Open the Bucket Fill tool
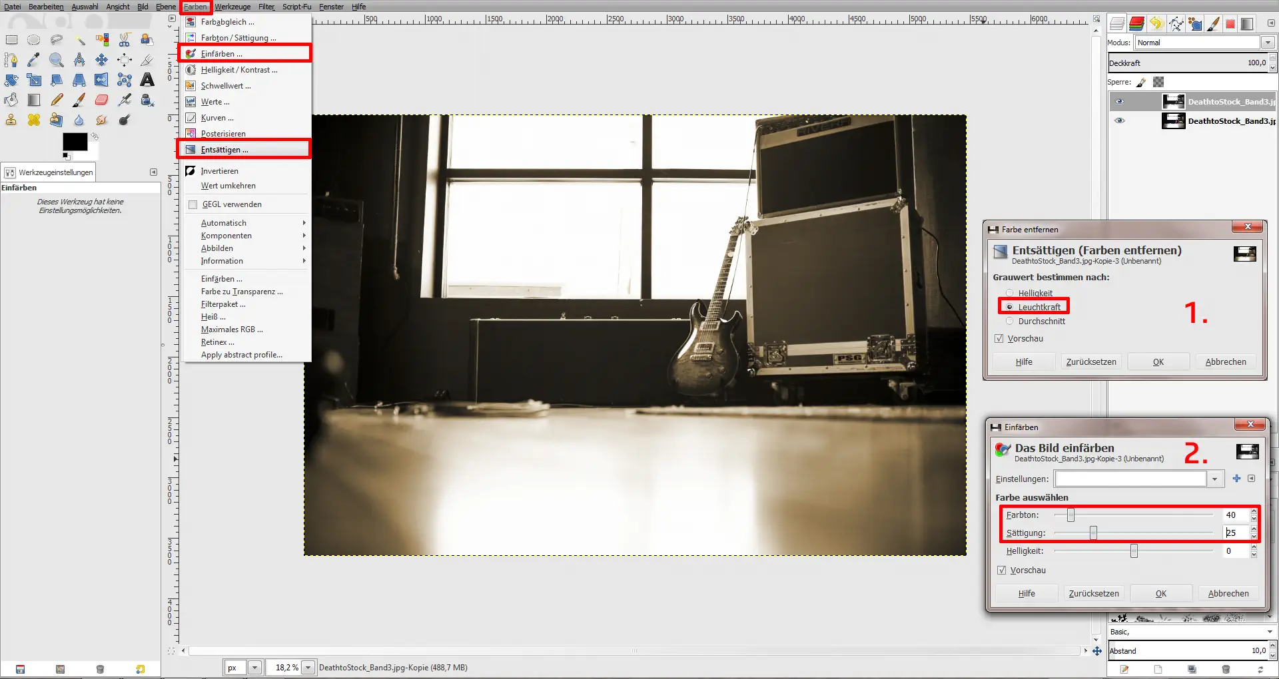This screenshot has width=1279, height=679. [x=11, y=100]
